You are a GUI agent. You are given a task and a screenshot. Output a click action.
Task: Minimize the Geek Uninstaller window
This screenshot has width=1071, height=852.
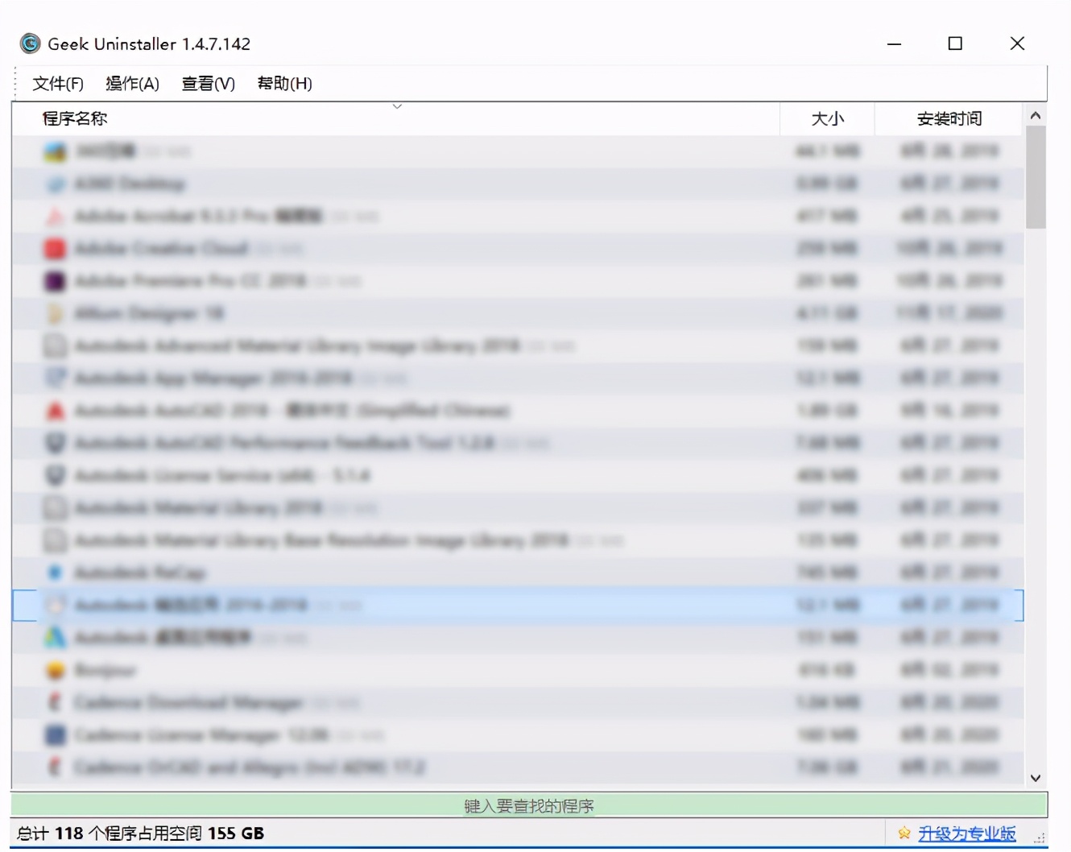tap(894, 43)
